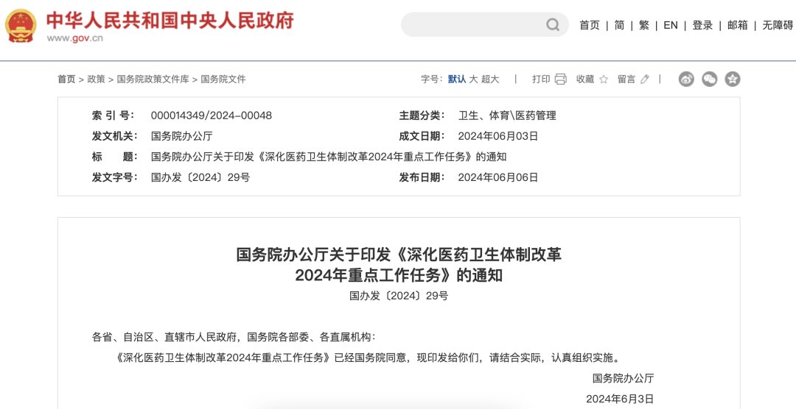796x409 pixels.
Task: Open 国务院政策文件库 breadcrumb
Action: click(x=153, y=79)
